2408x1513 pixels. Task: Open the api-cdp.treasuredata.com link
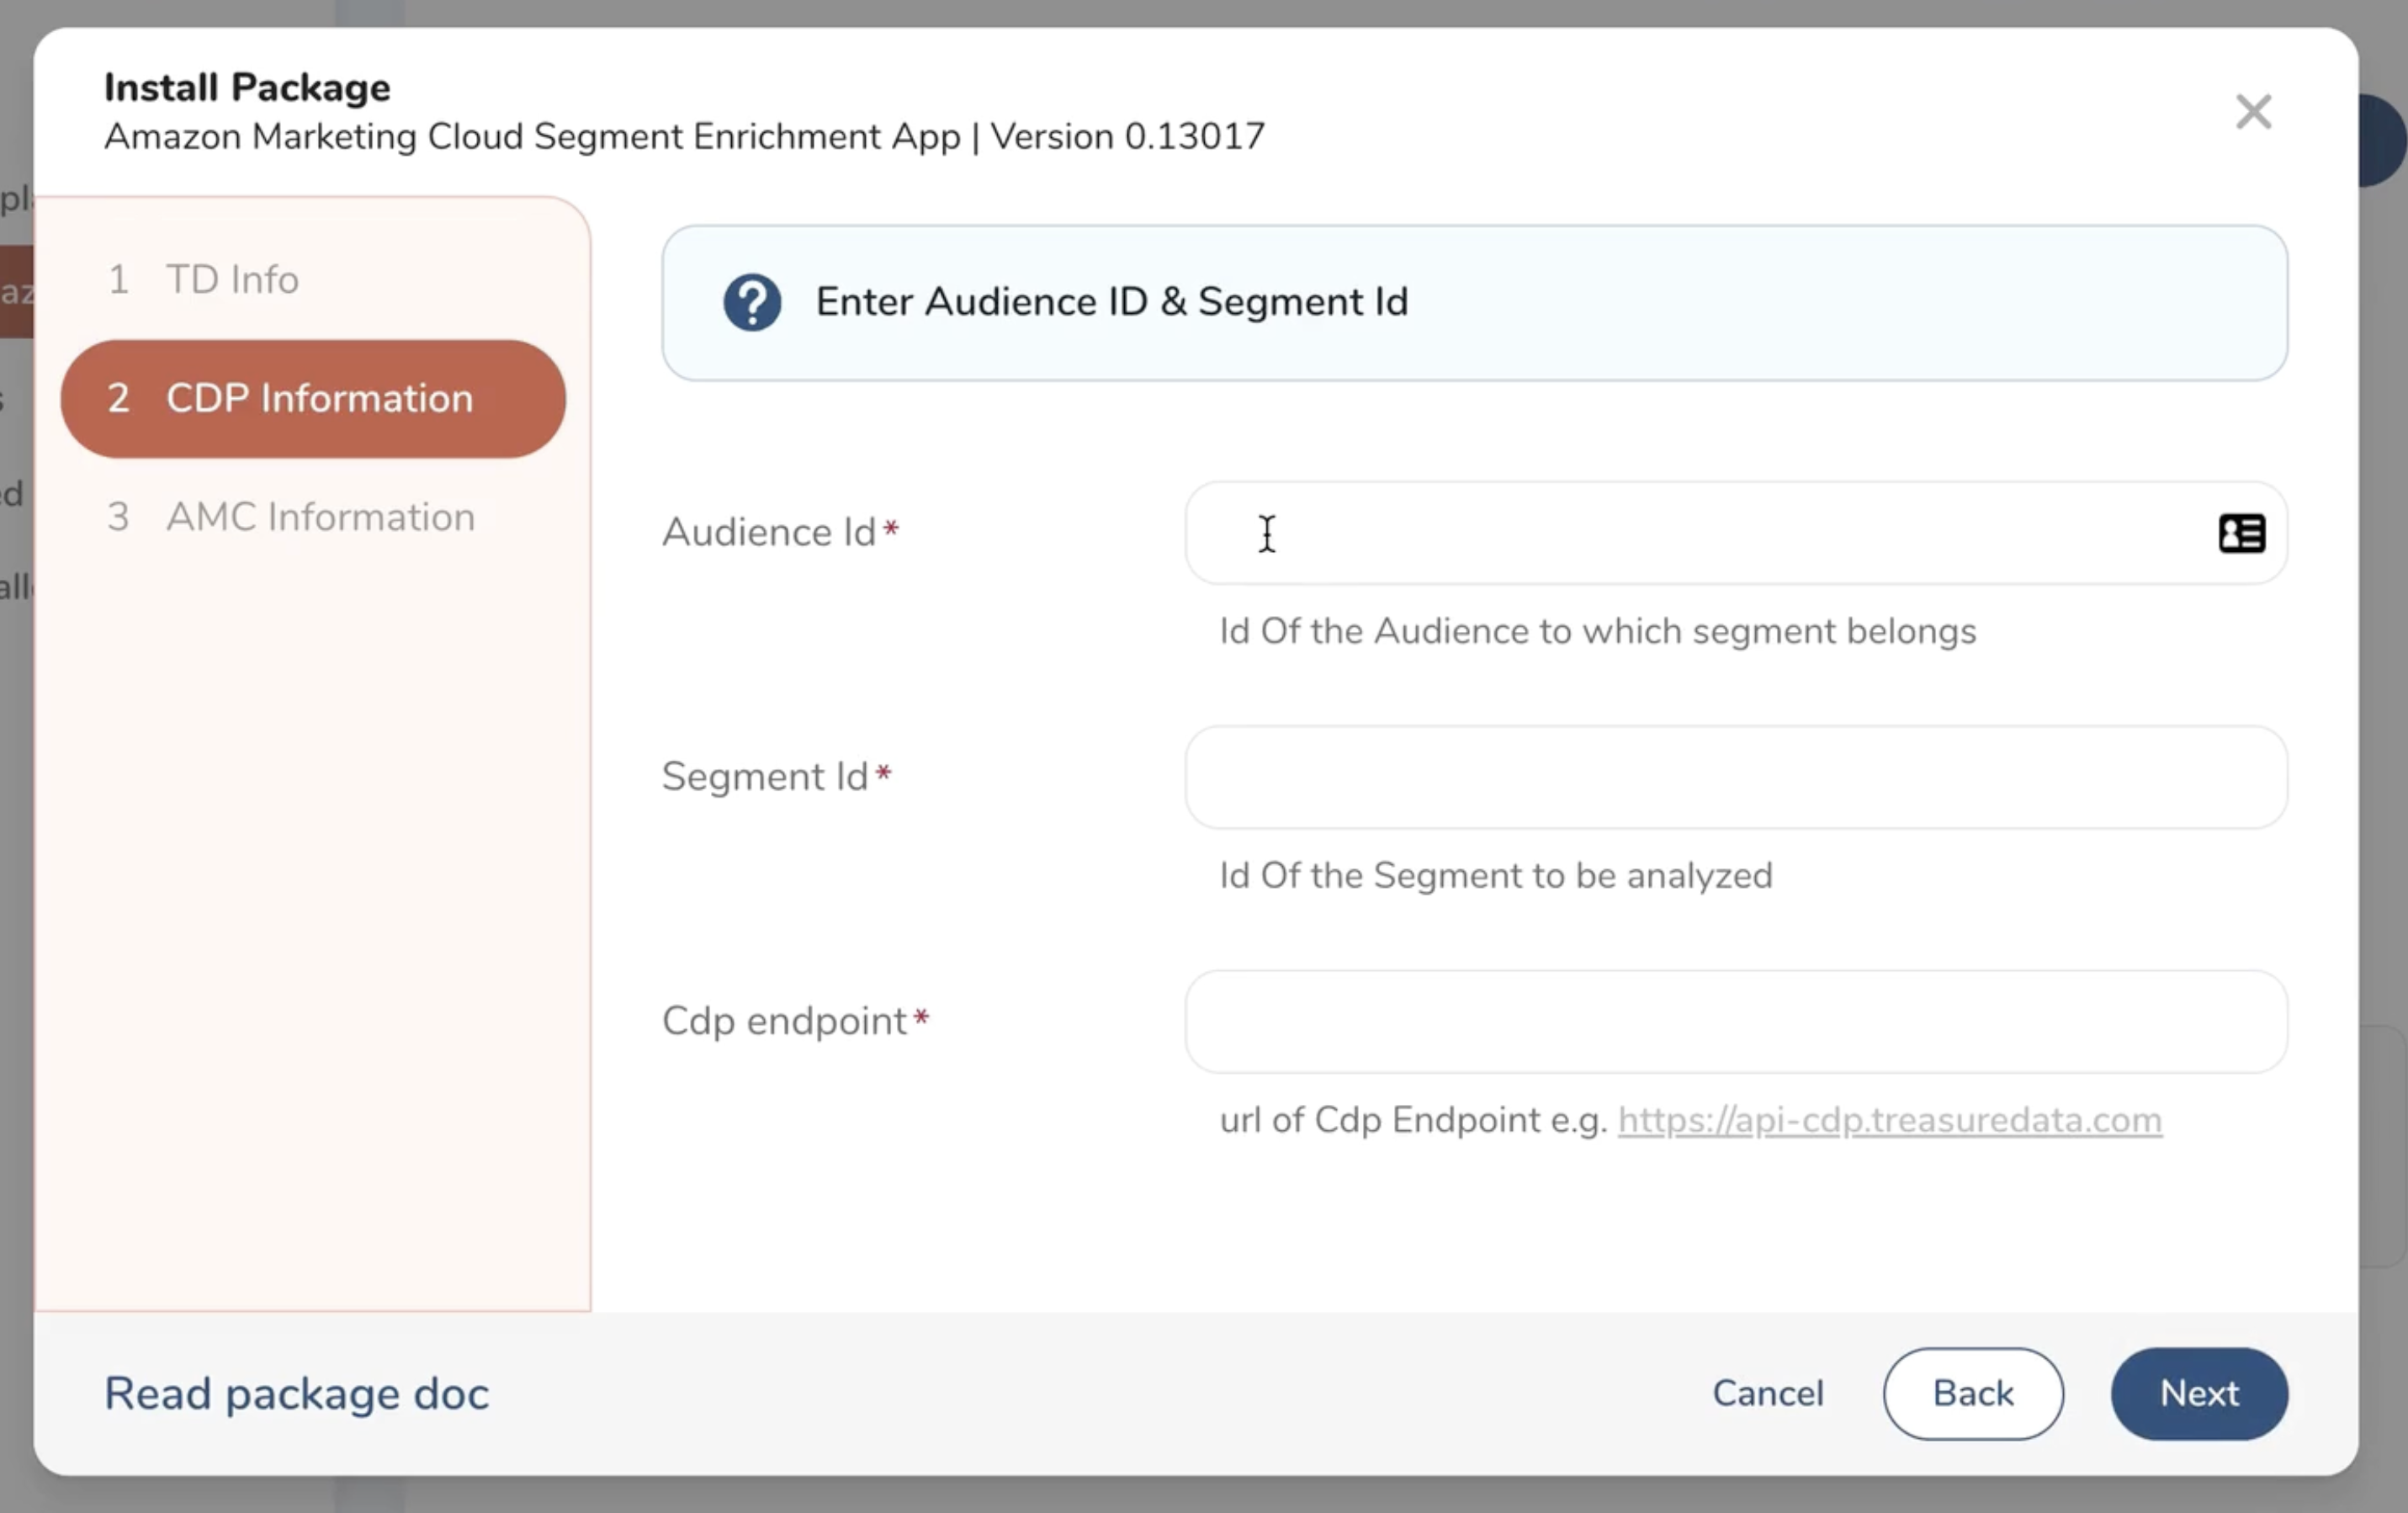coord(1889,1120)
